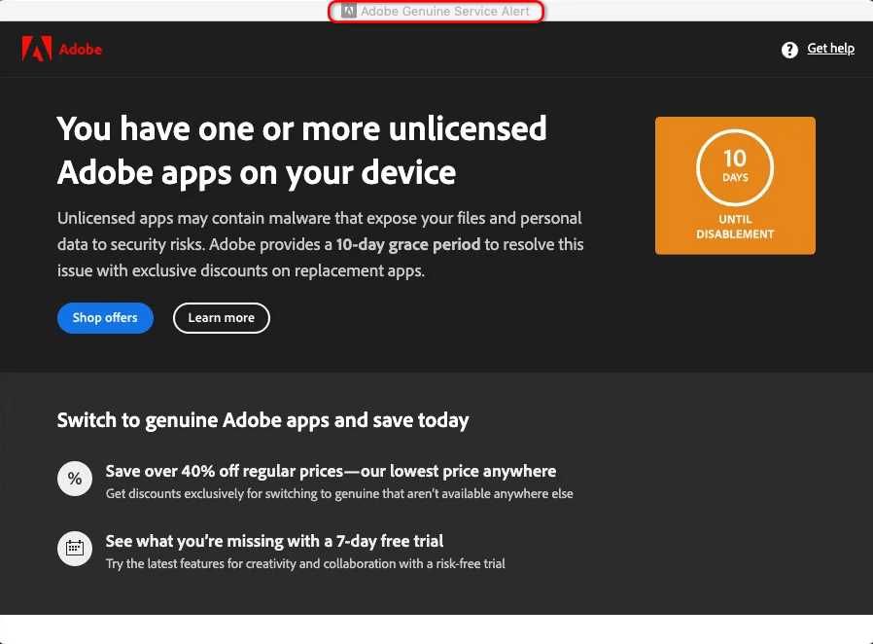Click the Unlicensed apps may contain malware paragraph
The image size is (873, 644).
coord(320,244)
